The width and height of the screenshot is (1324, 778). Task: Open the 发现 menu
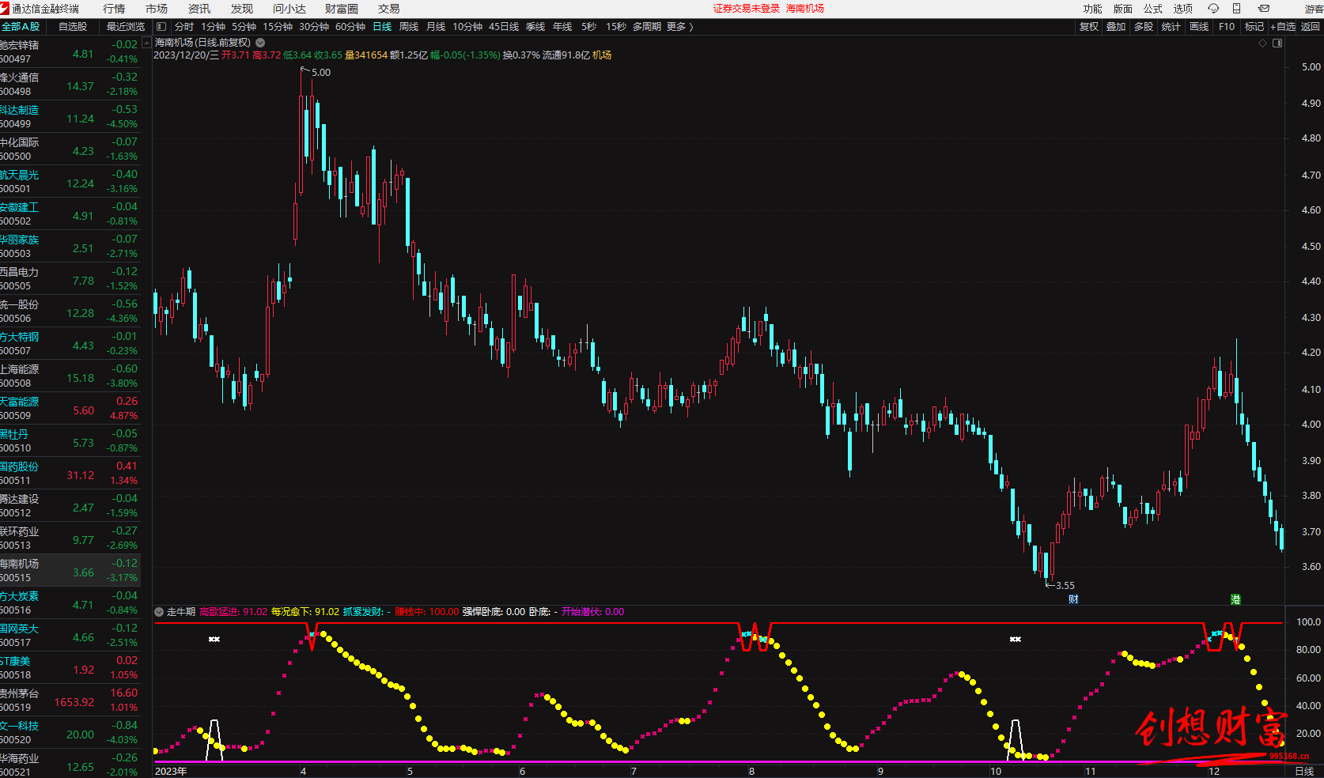tap(242, 9)
